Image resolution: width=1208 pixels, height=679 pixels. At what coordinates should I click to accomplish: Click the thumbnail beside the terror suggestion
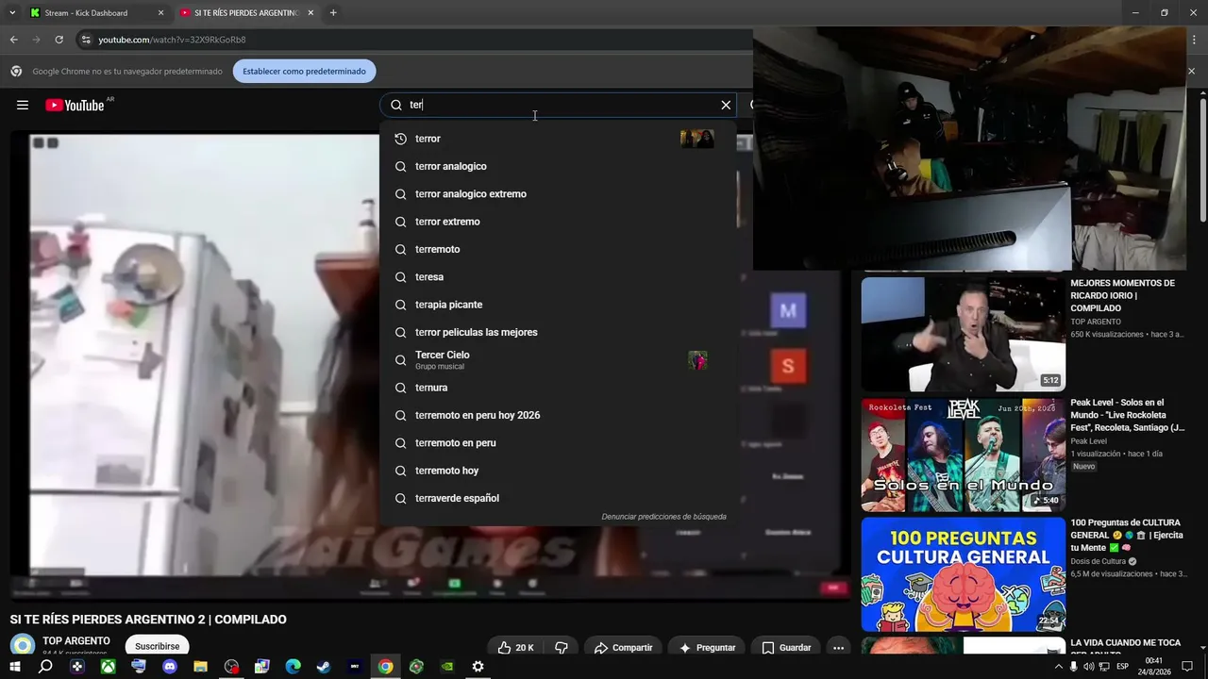(x=697, y=139)
